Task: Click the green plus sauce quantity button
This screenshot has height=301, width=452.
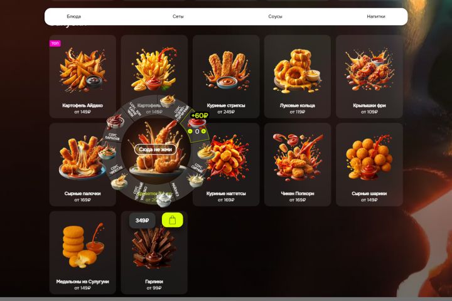Action: pos(203,131)
